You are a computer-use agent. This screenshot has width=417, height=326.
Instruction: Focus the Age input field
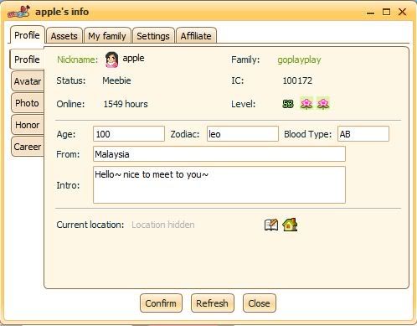click(129, 134)
